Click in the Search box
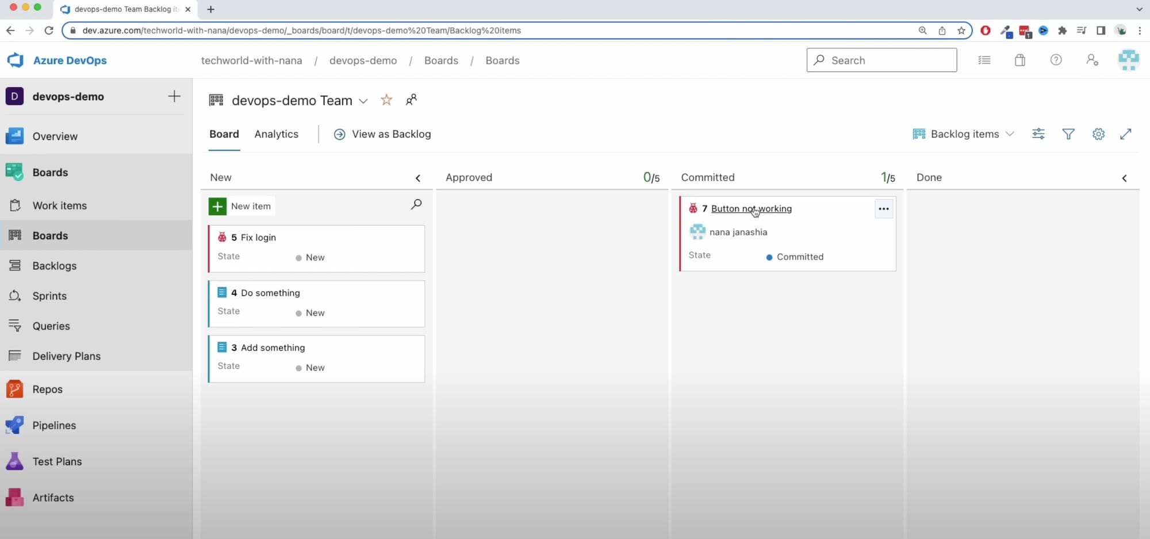 pos(881,60)
